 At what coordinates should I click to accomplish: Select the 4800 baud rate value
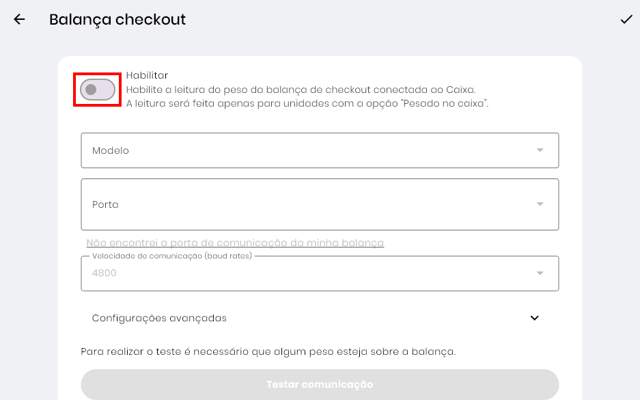pos(105,274)
